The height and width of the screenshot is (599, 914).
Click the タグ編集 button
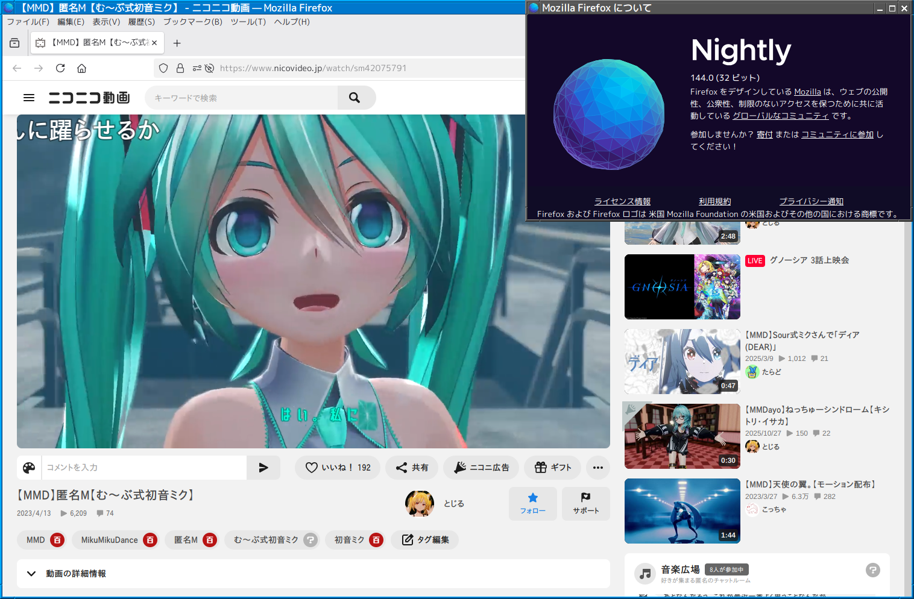click(425, 540)
